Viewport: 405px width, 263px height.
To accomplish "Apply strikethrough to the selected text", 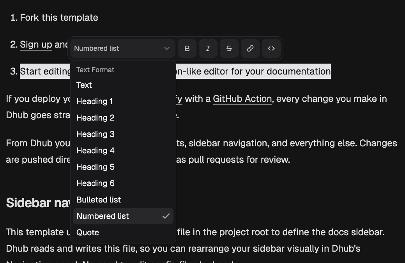I will click(x=229, y=48).
